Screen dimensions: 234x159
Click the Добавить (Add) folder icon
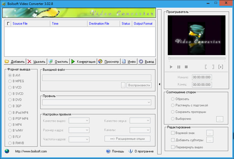click(x=7, y=61)
